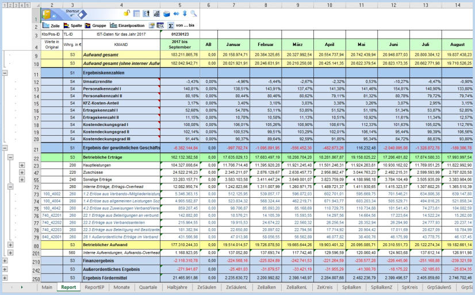Click the magnifying glass search icon
This screenshot has height=295, width=475.
coord(193,13)
